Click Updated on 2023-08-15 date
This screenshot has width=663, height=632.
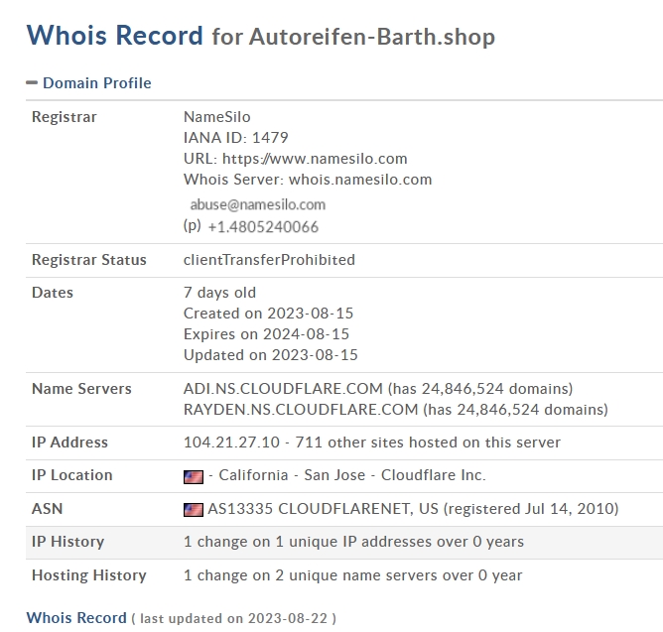click(271, 354)
